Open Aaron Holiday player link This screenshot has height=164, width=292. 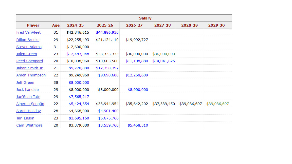(x=28, y=111)
